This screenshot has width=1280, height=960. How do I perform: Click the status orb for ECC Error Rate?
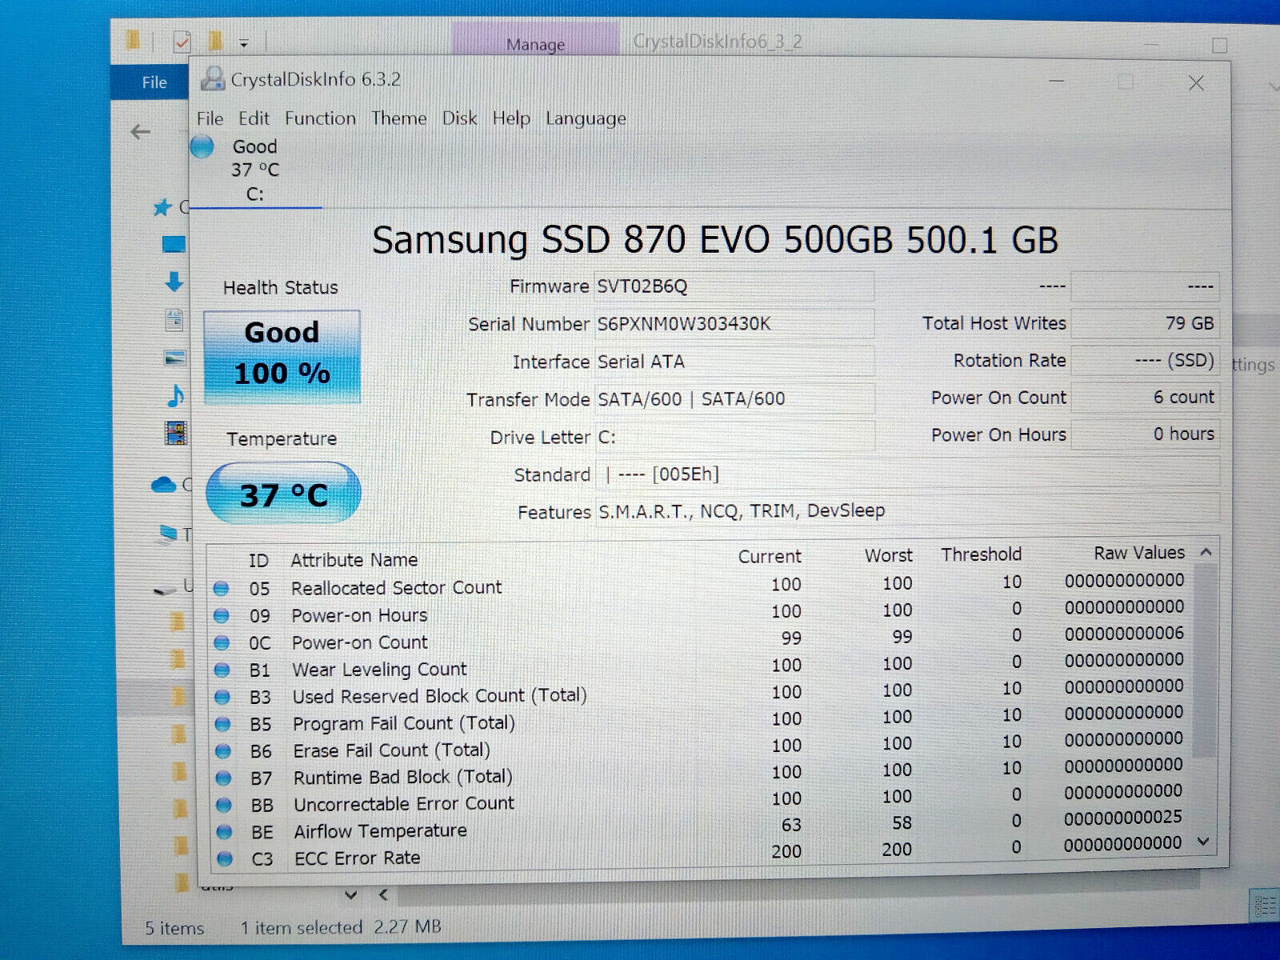pos(225,858)
